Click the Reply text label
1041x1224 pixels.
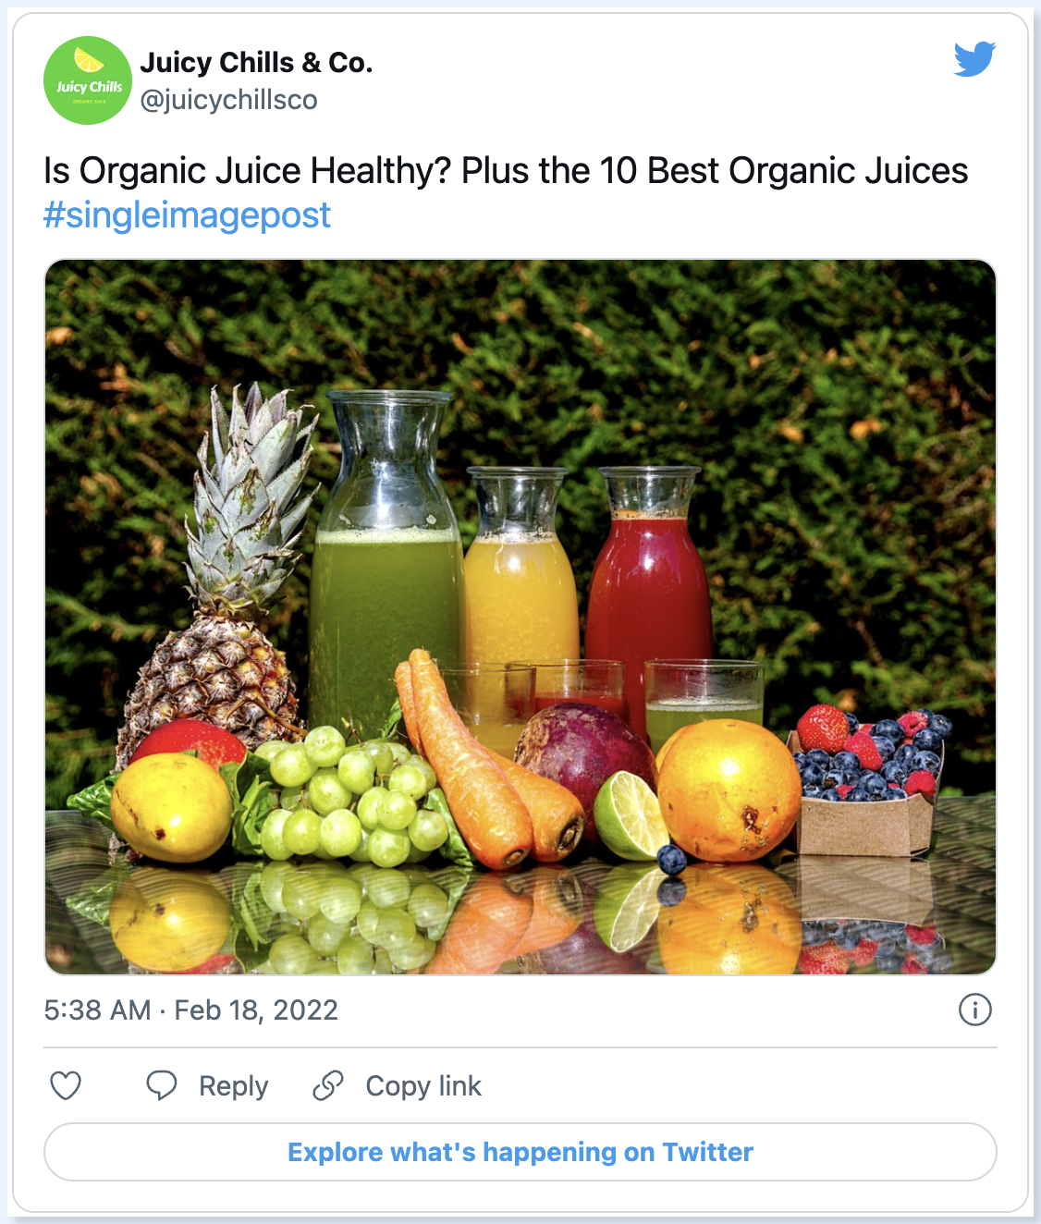point(234,1086)
